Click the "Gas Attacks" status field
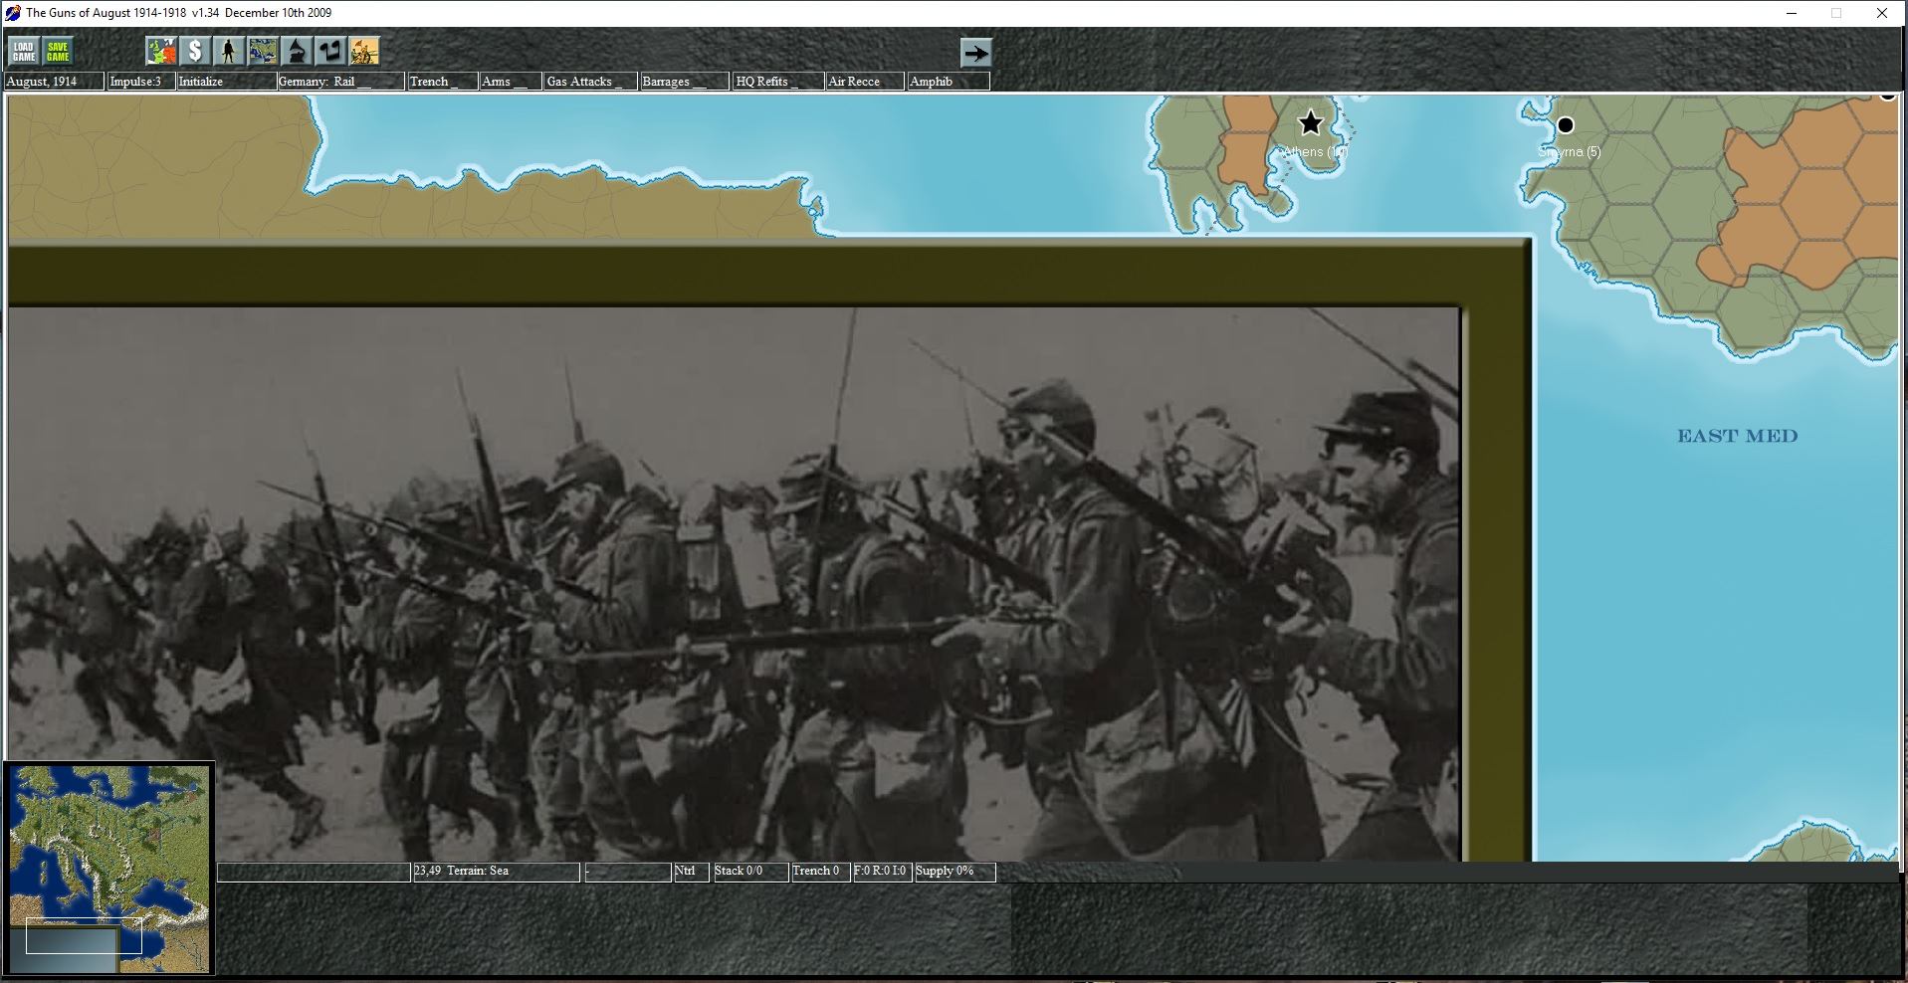 591,82
